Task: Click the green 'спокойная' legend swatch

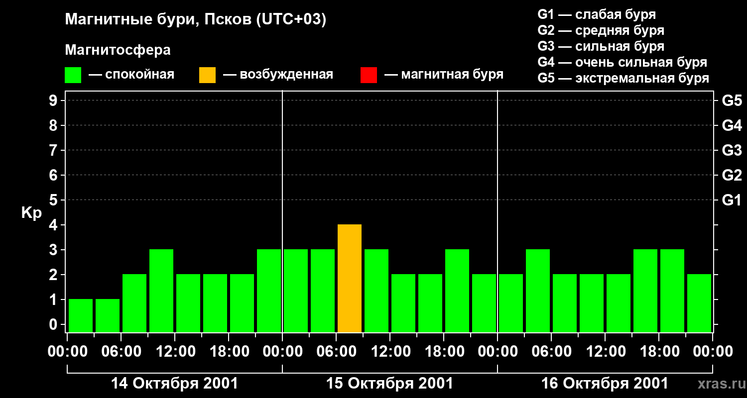Action: click(73, 75)
